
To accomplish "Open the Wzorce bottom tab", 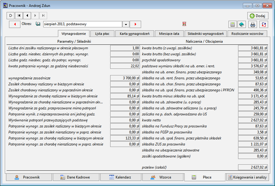I will click(x=163, y=177).
